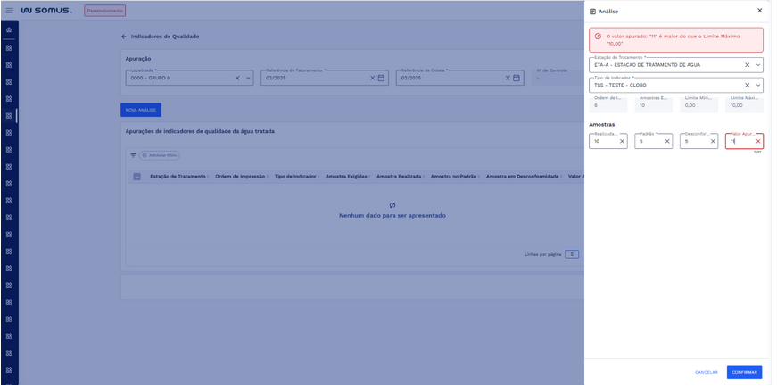Open Referência de Faturamento calendar picker
This screenshot has height=389, width=777.
pos(381,78)
